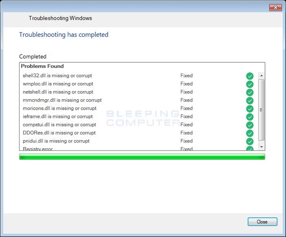Click the Fixed status for ieframe.dll

[186, 116]
